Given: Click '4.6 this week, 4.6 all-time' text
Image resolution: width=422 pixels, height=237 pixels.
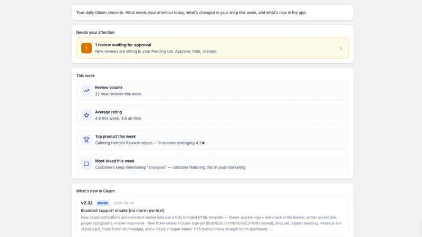Looking at the screenshot, I should coord(118,118).
